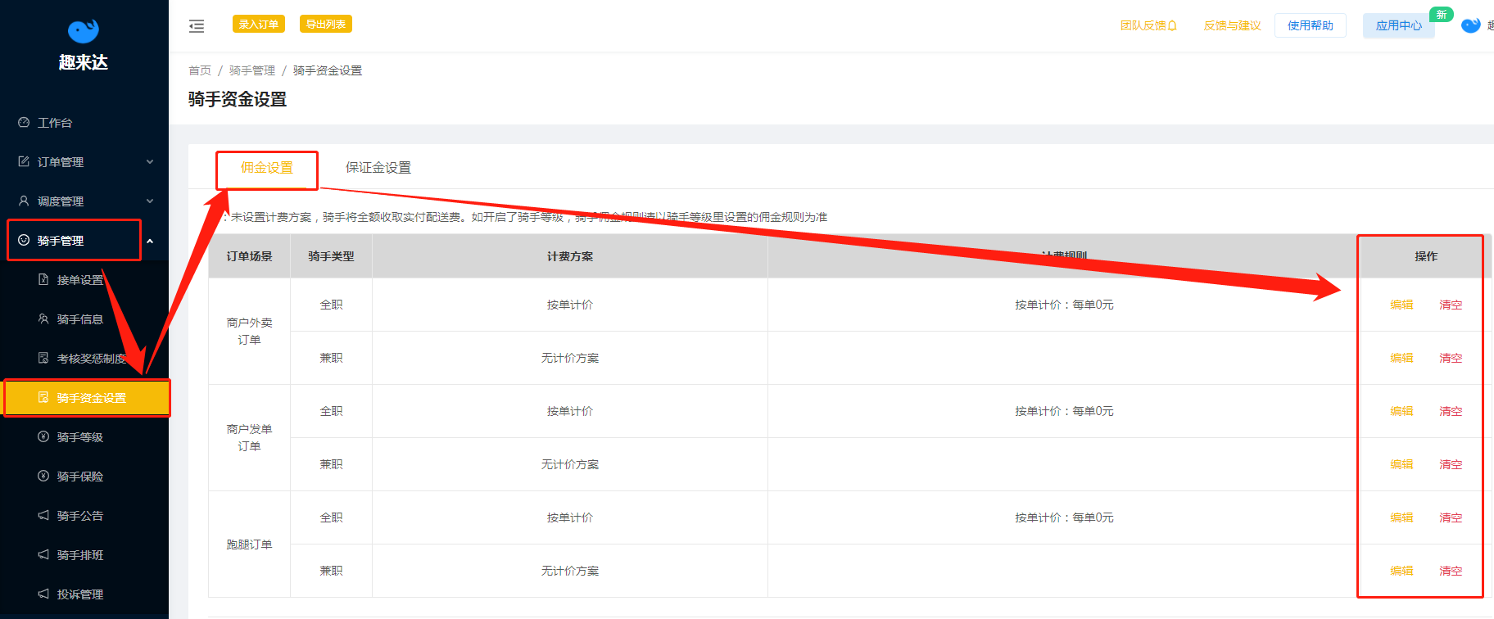The image size is (1494, 619).
Task: Click the 团队反馈 bell icon
Action: coord(1172,25)
